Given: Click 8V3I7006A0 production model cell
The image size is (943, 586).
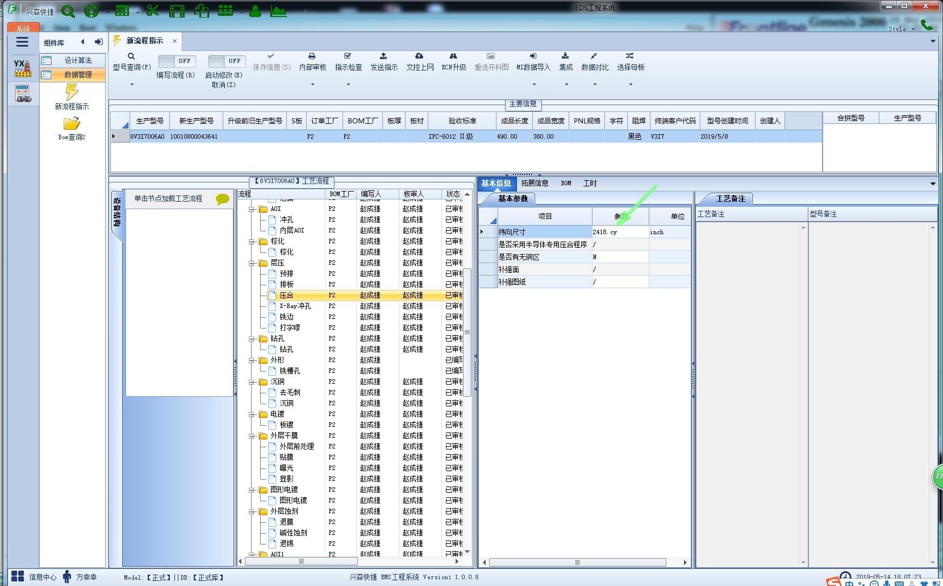Looking at the screenshot, I should [148, 136].
